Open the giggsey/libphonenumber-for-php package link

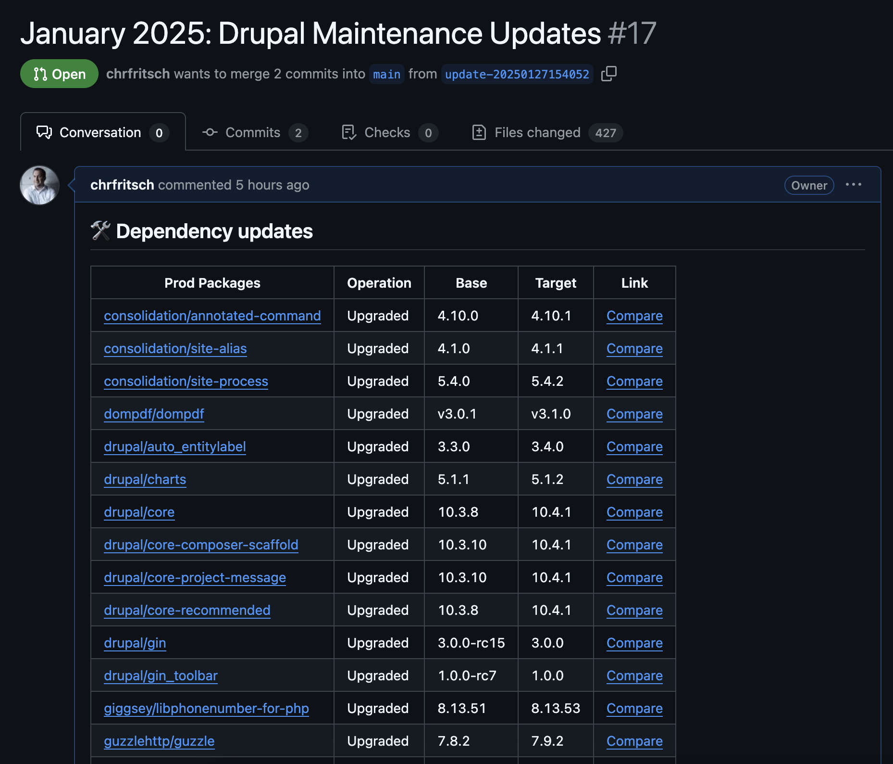pyautogui.click(x=206, y=708)
